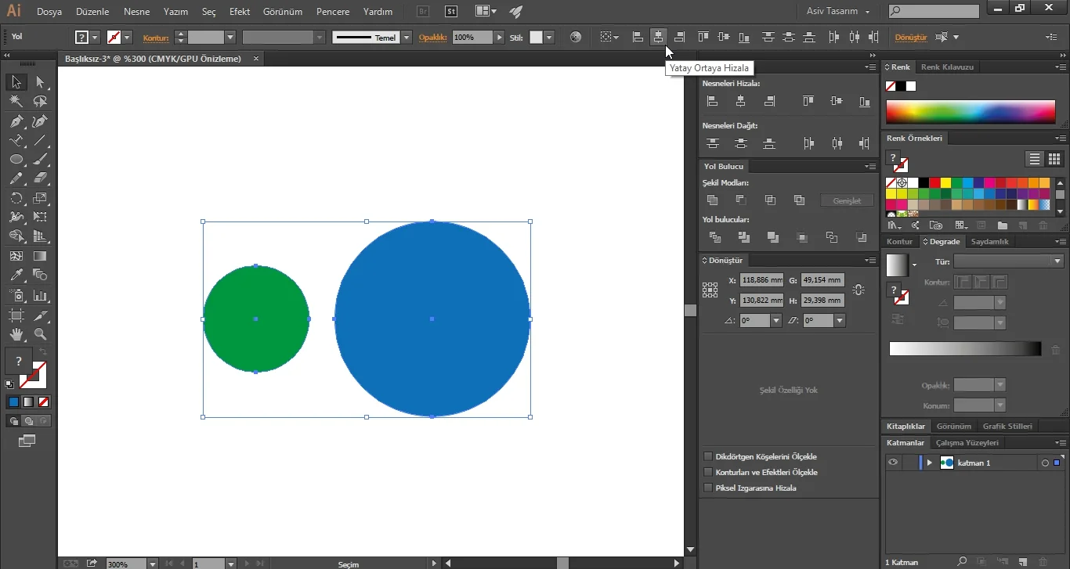Switch to Saydamlık tab

pyautogui.click(x=989, y=242)
